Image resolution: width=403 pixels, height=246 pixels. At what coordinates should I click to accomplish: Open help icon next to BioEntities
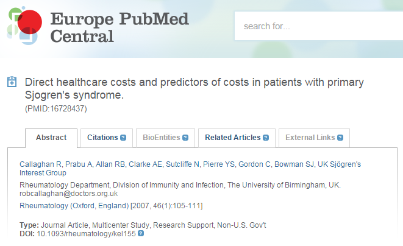point(185,138)
